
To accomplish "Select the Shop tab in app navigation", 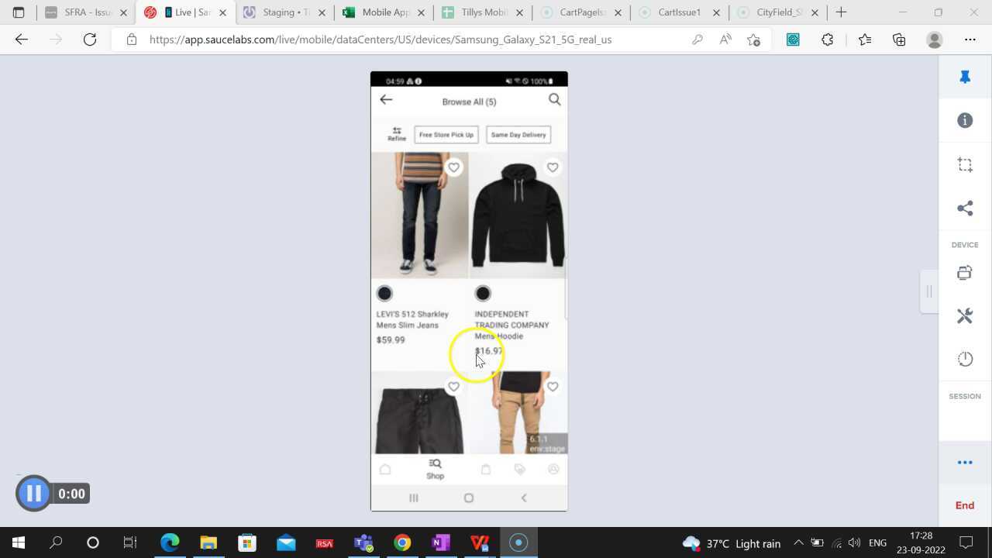I will tap(435, 469).
